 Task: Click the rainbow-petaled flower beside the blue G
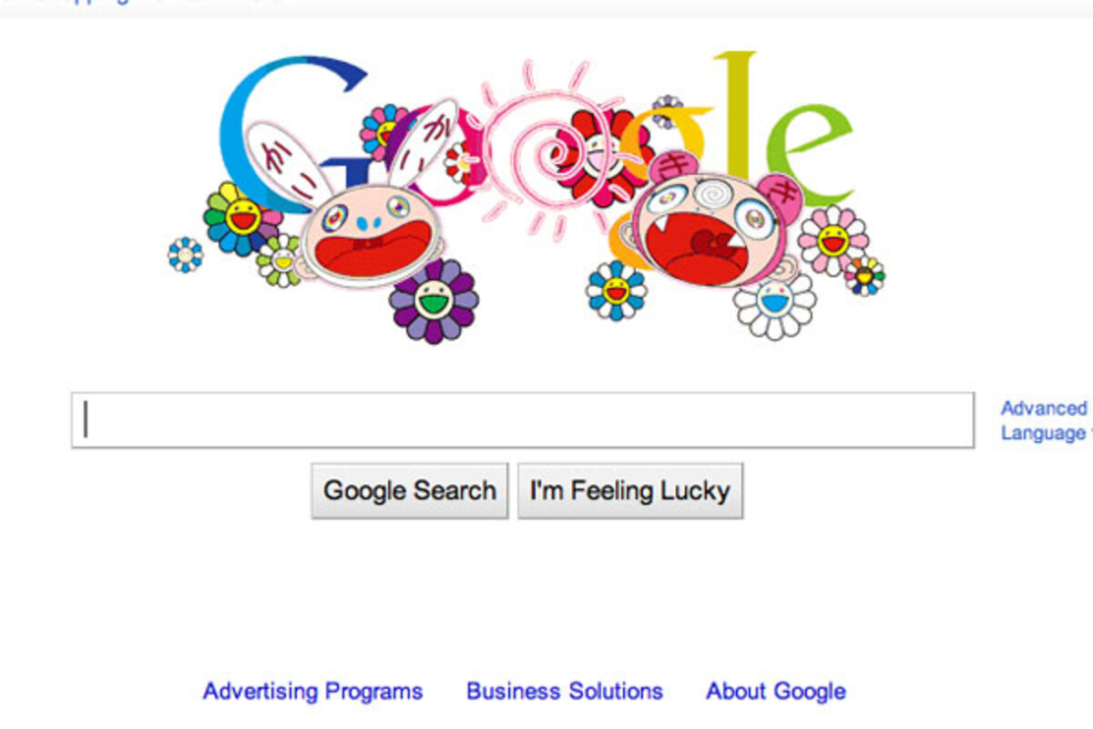click(x=240, y=219)
